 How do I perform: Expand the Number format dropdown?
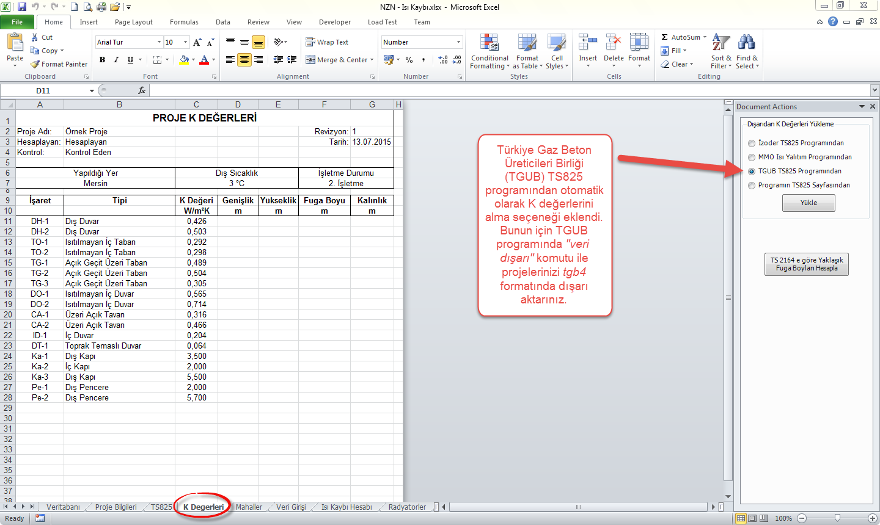(458, 42)
